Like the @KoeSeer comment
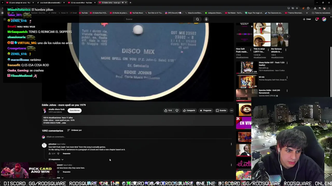Screen dimensions: 332x186 point(50,153)
